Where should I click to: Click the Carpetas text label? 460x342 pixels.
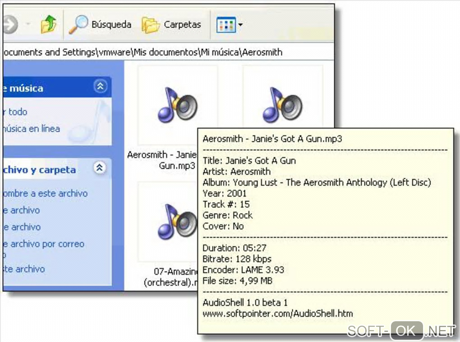pos(182,24)
